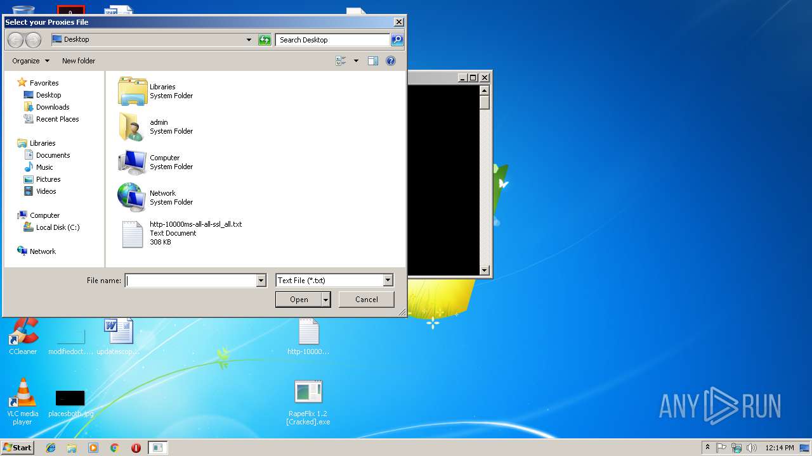Open the Libraries system folder
Viewport: 812px width, 456px height.
156,91
